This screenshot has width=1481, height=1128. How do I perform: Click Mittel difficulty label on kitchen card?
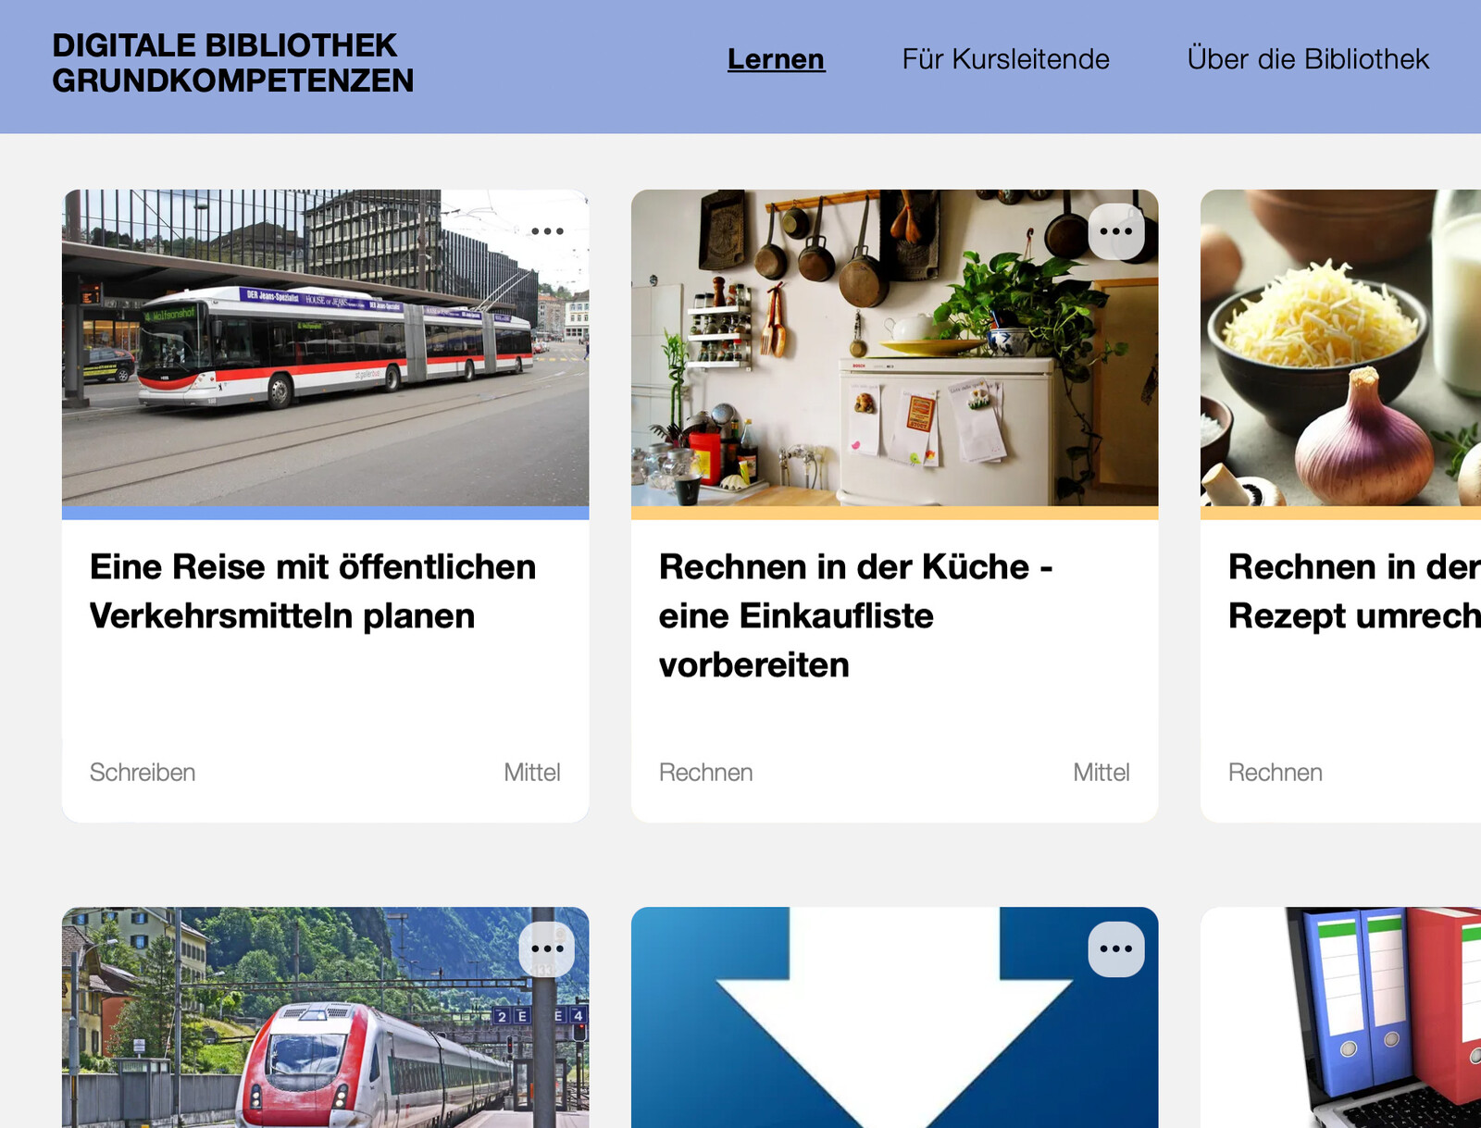point(1101,773)
